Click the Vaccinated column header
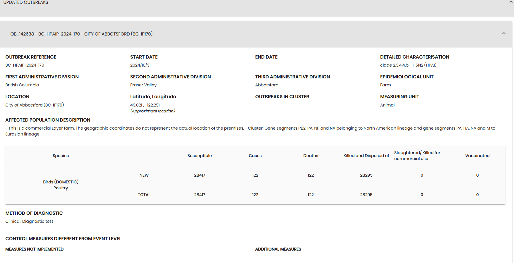The image size is (514, 263). (x=477, y=156)
